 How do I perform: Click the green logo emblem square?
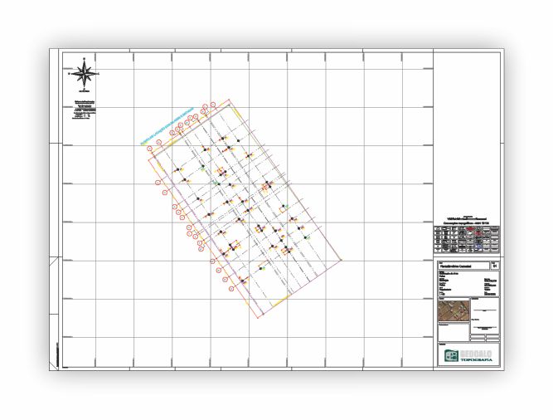[x=450, y=355]
